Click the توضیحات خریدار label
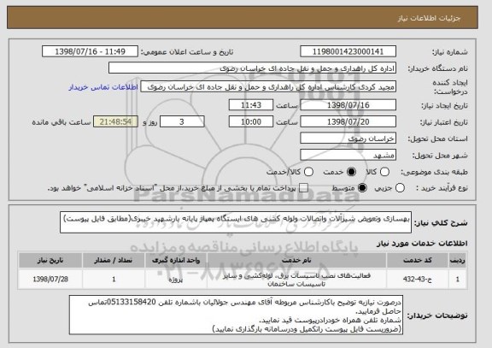This screenshot has width=492, height=348. [437, 316]
